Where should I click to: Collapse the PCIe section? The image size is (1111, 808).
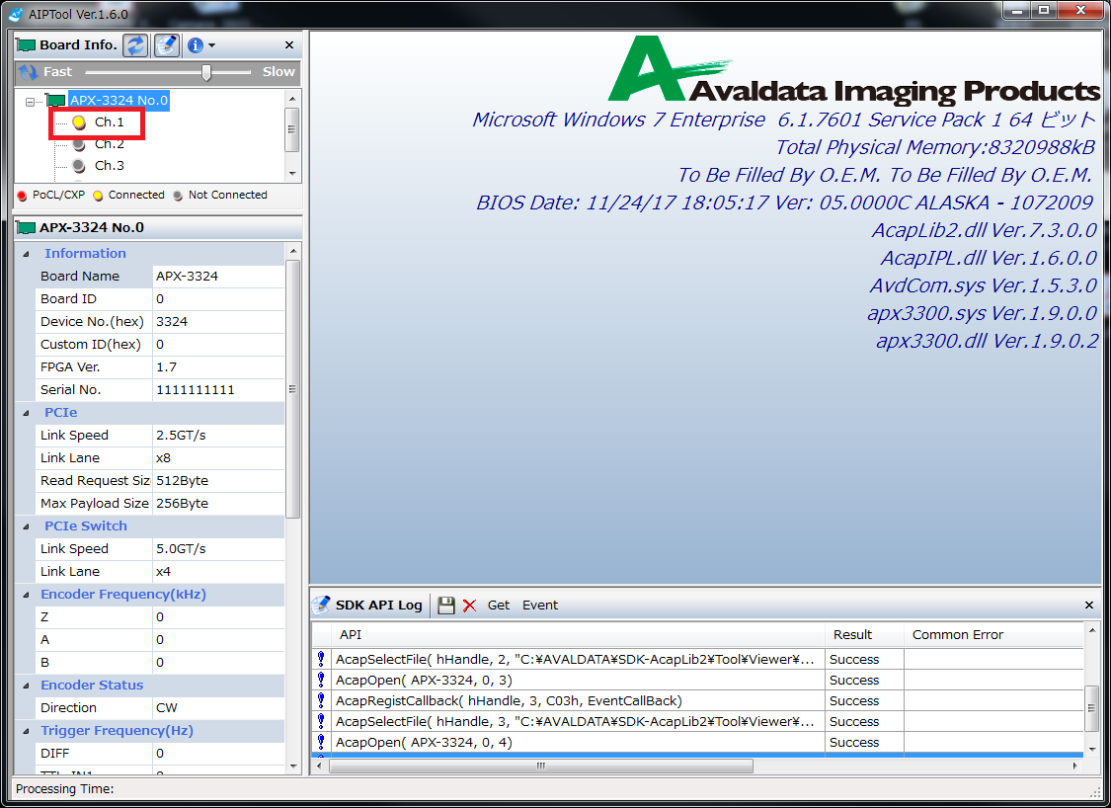coord(27,413)
